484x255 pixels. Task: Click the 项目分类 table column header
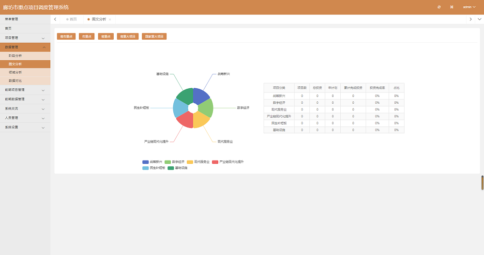(x=279, y=88)
